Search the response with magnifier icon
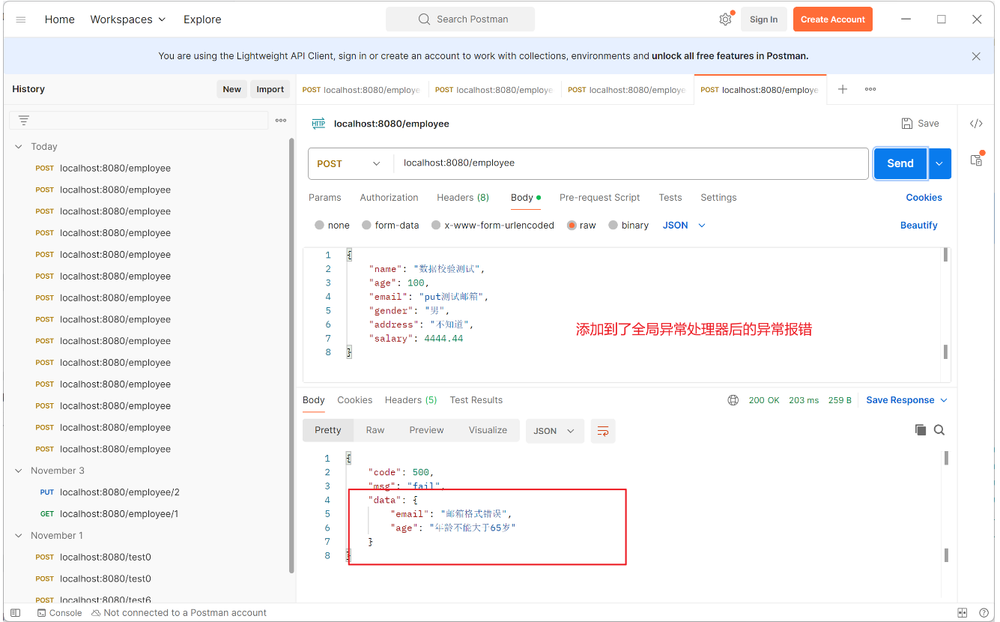1000x622 pixels. point(939,430)
